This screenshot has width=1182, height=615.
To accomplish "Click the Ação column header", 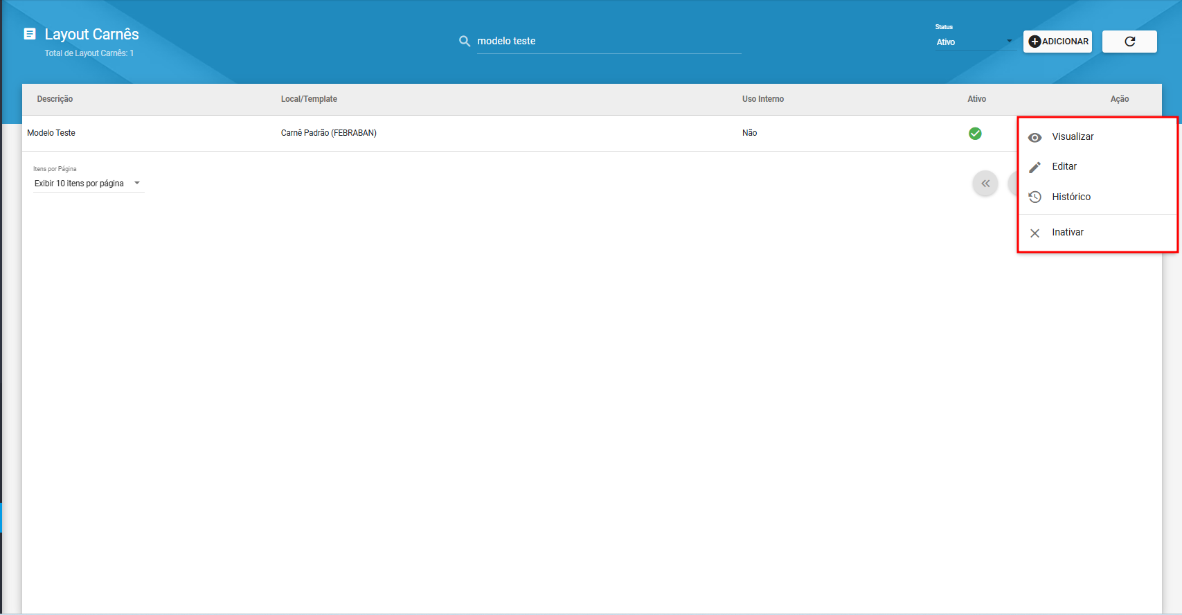I will click(1120, 99).
